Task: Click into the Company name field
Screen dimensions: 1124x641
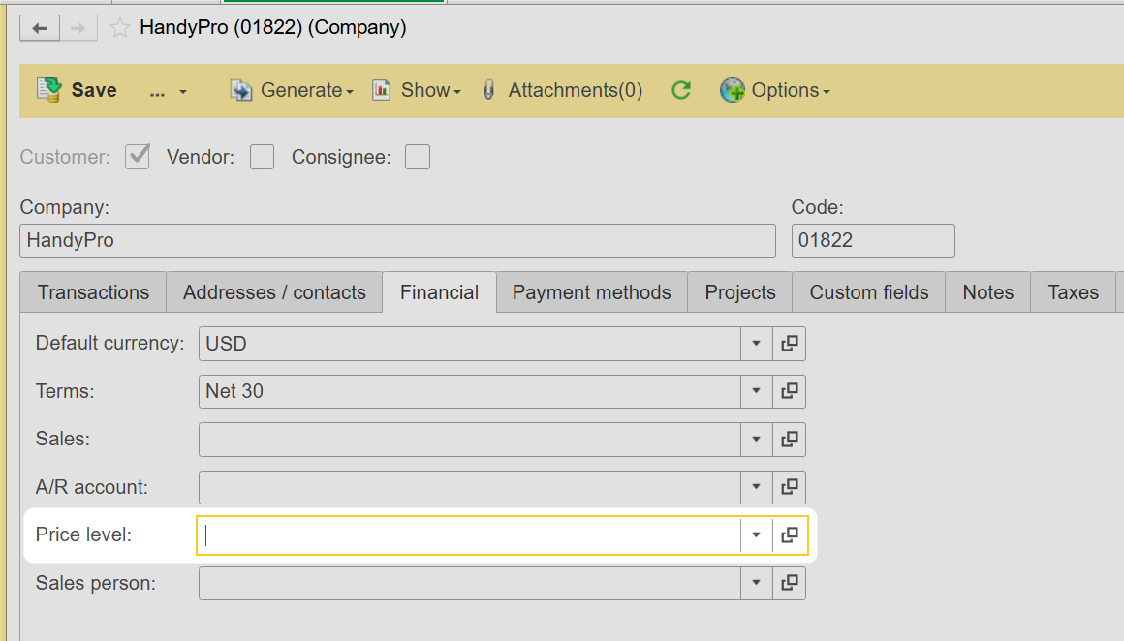Action: click(x=397, y=240)
